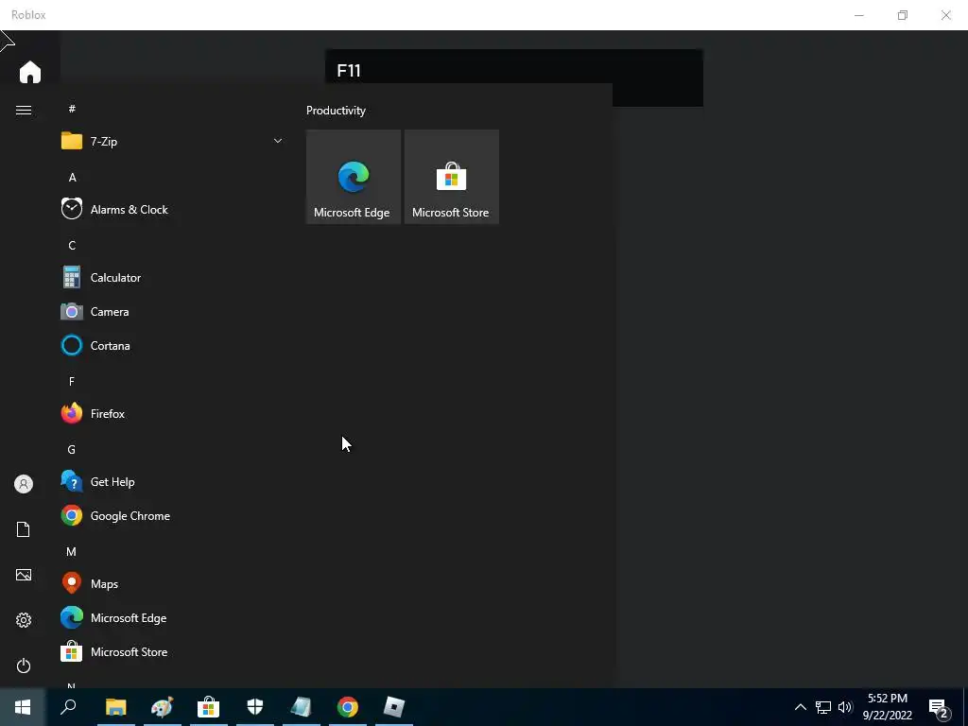The height and width of the screenshot is (726, 968).
Task: Open Windows Security shield on taskbar
Action: [x=255, y=707]
